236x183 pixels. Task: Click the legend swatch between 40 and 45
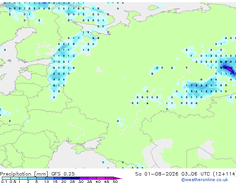(x=101, y=178)
